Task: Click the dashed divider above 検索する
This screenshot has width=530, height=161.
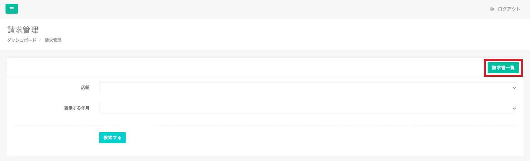Action: tap(260, 125)
